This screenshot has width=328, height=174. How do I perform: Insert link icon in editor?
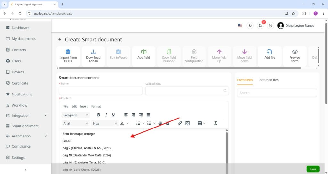(x=180, y=123)
